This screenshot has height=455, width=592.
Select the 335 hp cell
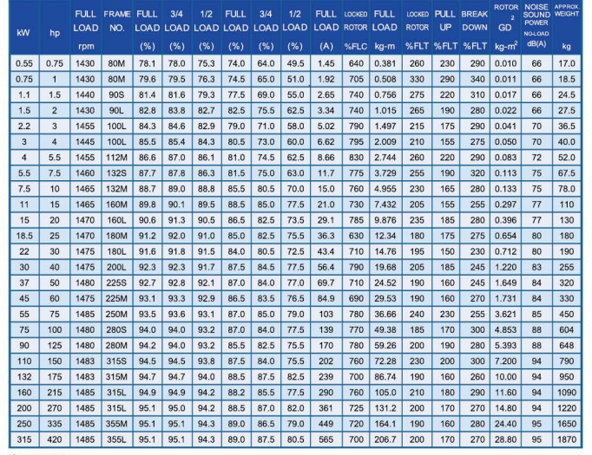point(55,424)
